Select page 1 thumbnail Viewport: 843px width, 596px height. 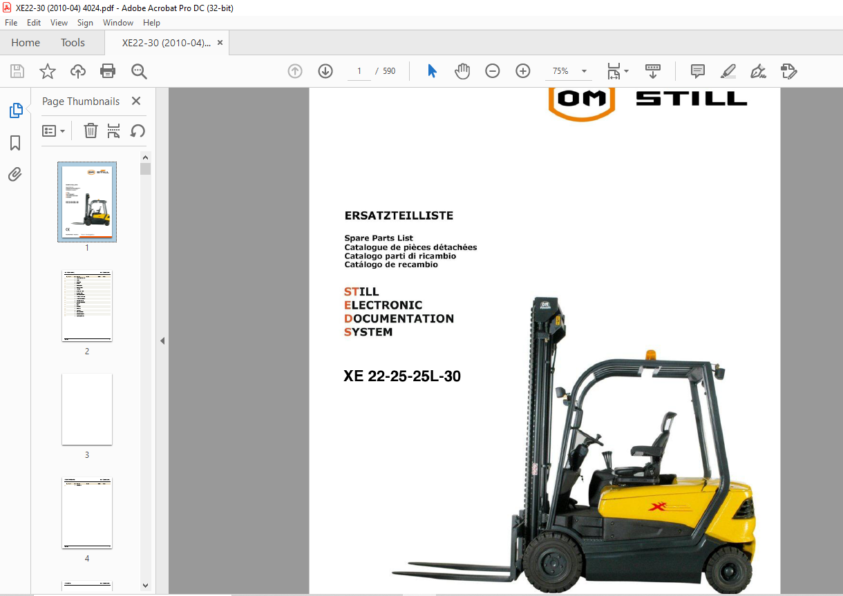pos(87,202)
